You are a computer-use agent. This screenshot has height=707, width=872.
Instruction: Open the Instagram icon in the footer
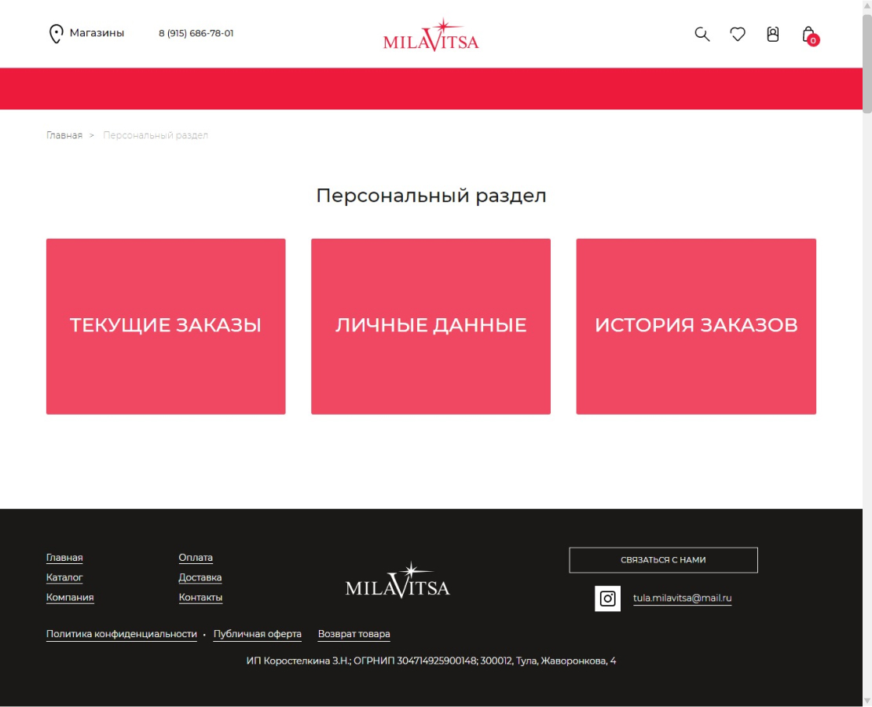click(607, 599)
